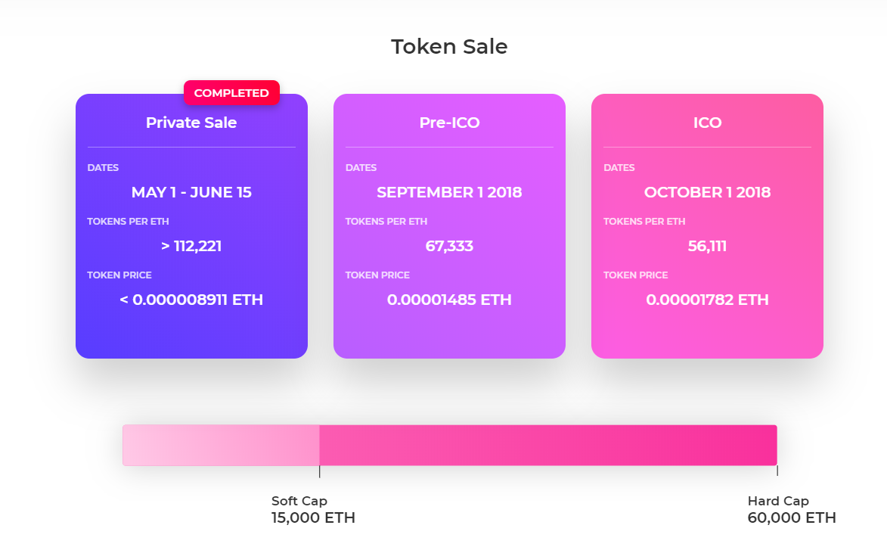
Task: Click the OCTOBER 1 2018 date
Action: [x=707, y=192]
